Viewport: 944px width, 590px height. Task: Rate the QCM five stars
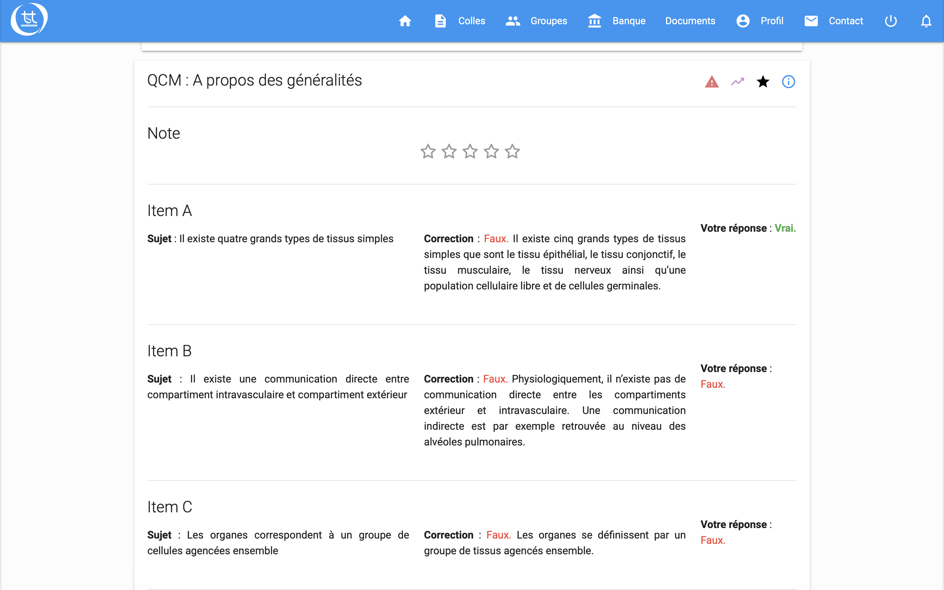tap(512, 151)
